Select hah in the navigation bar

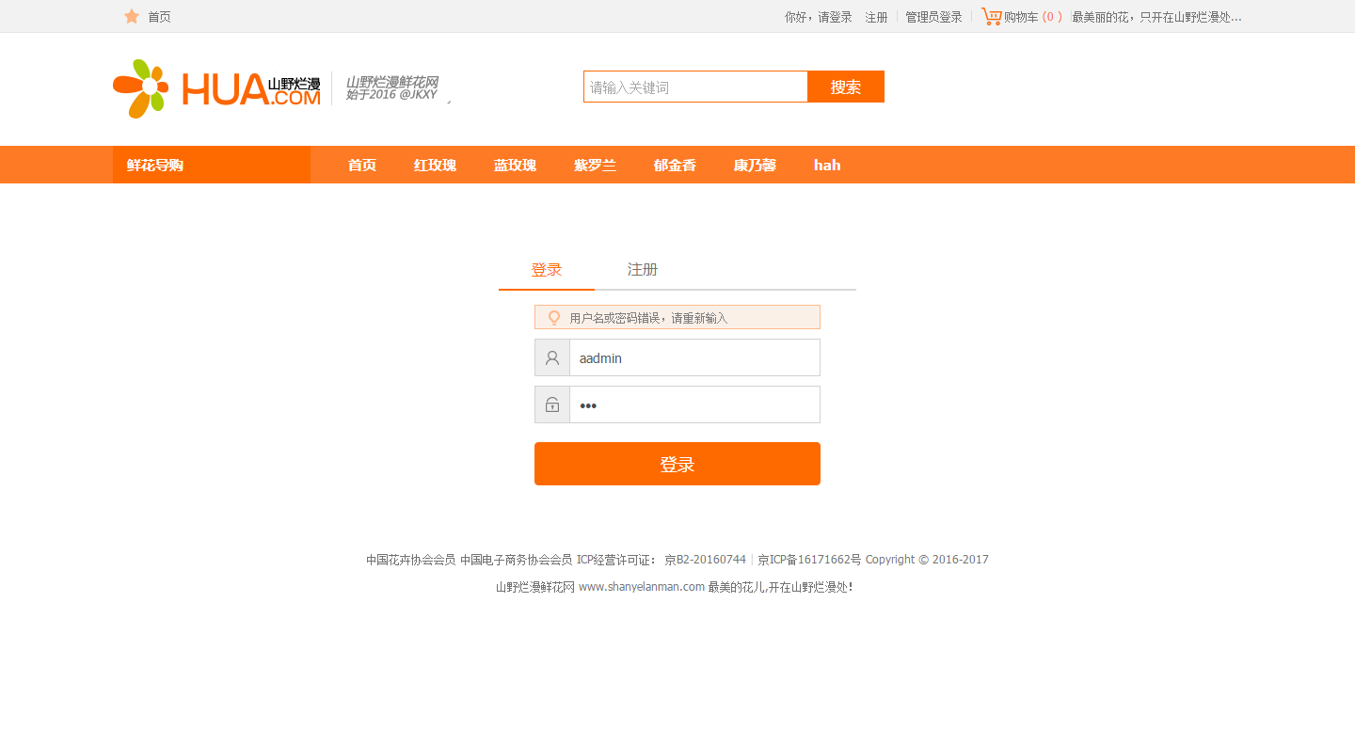(x=827, y=165)
